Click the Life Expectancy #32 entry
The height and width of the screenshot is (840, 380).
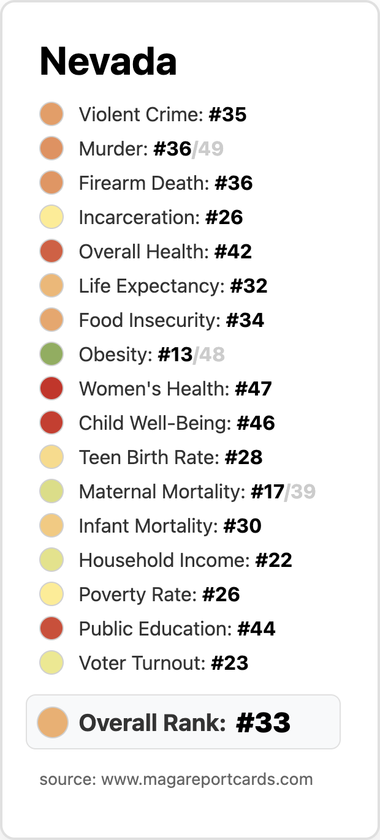(153, 286)
